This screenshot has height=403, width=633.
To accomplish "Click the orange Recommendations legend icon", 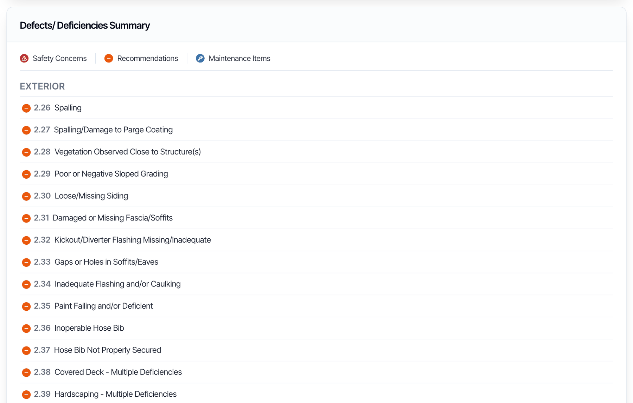I will [109, 58].
